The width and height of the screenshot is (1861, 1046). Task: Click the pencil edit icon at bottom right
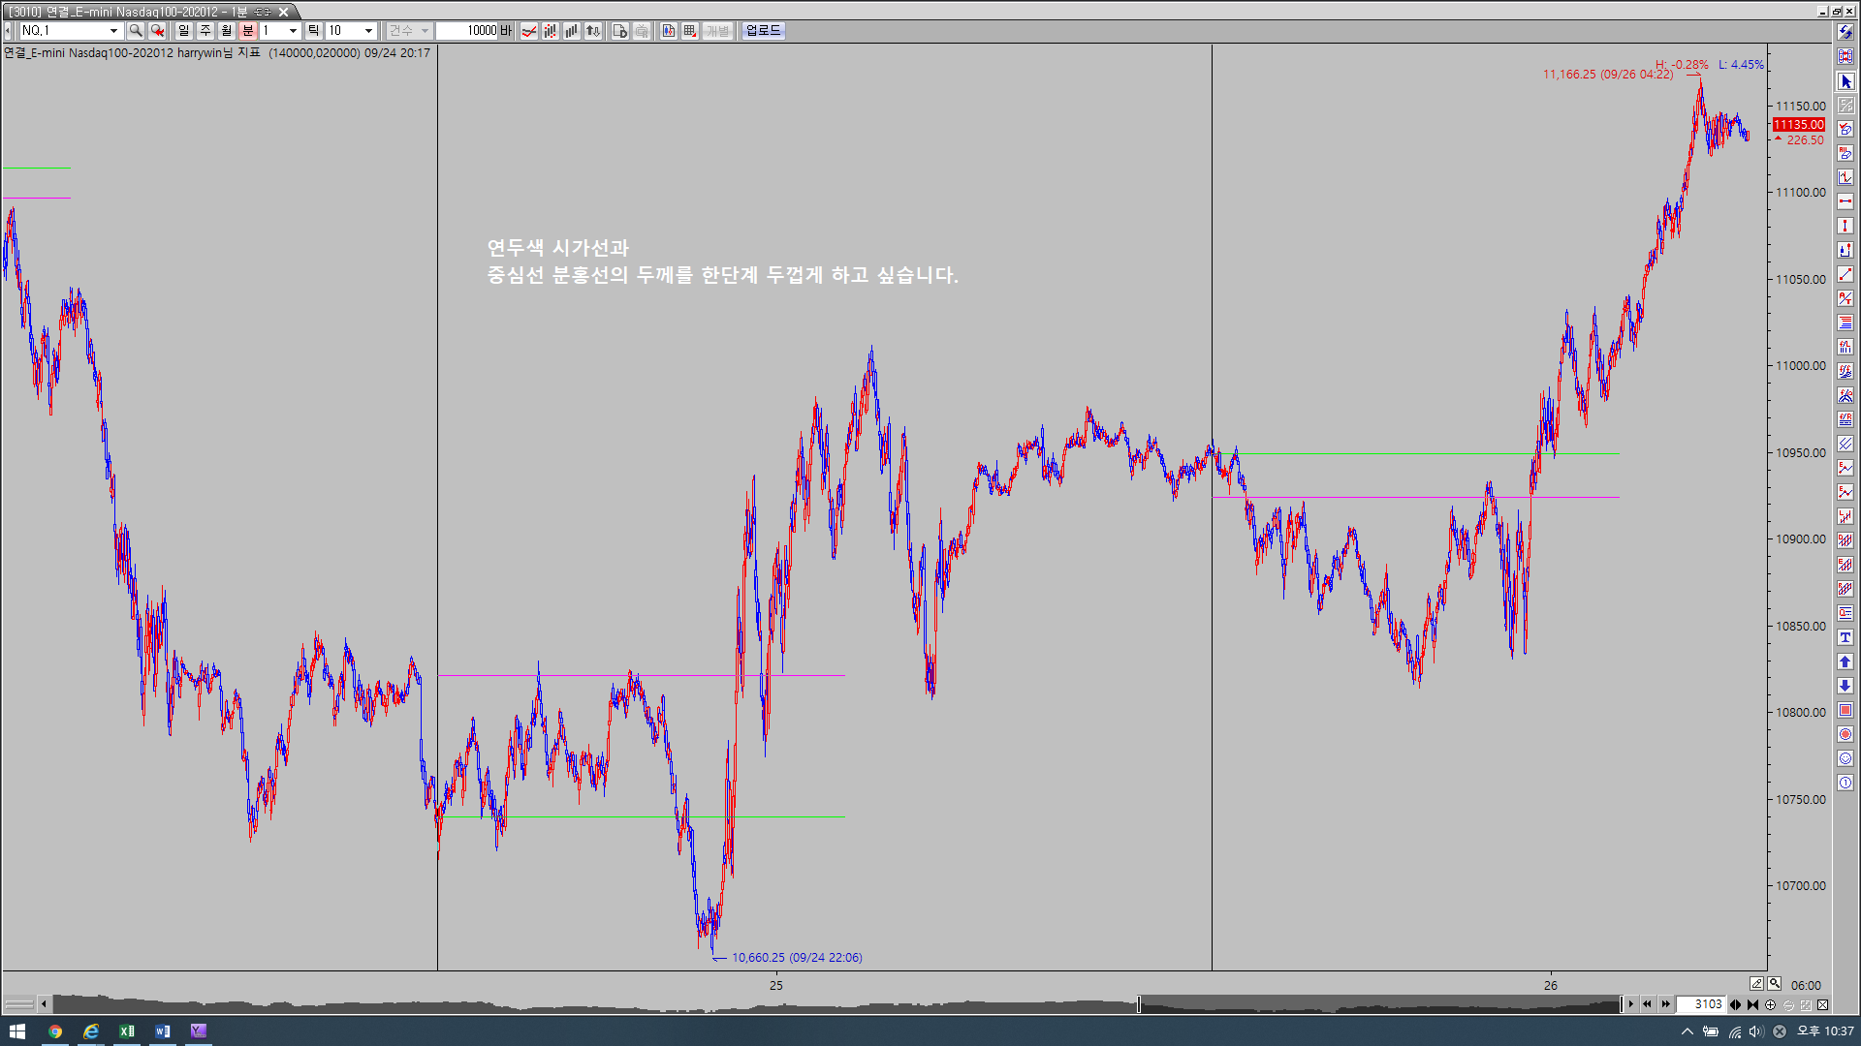[1756, 984]
